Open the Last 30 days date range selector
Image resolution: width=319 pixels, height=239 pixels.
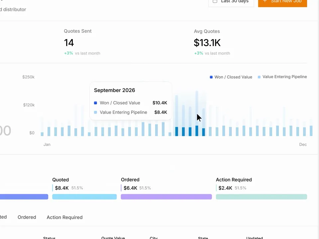click(x=231, y=2)
